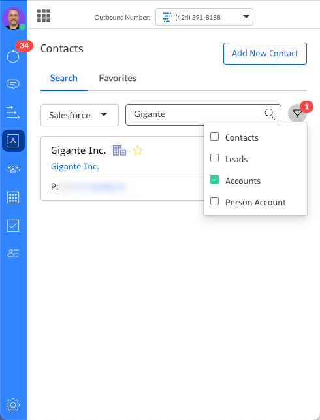Uncheck the Accounts filter checkbox
This screenshot has height=420, width=320.
(214, 179)
